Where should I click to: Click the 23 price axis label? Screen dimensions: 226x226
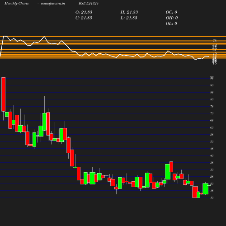click(x=212, y=184)
